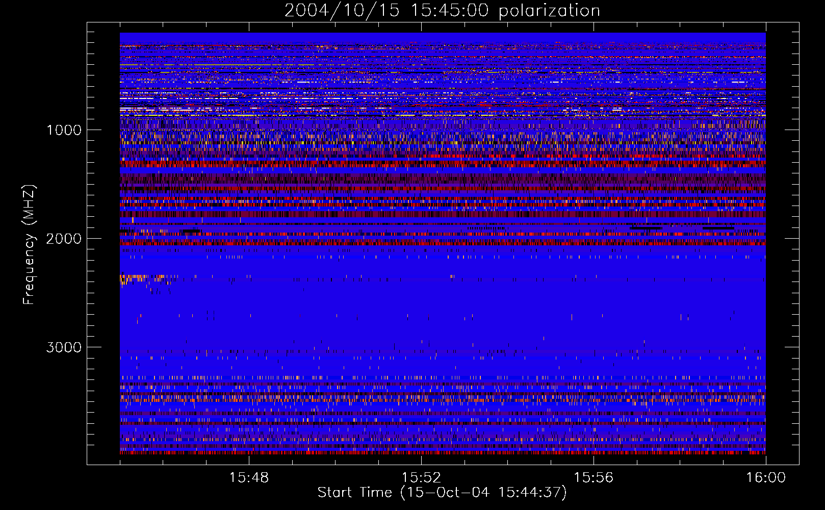
Task: Click the 15:56 time tick label
Action: pyautogui.click(x=594, y=478)
